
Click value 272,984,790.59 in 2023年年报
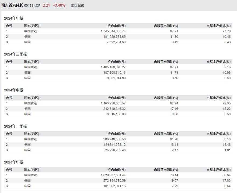click(x=114, y=180)
